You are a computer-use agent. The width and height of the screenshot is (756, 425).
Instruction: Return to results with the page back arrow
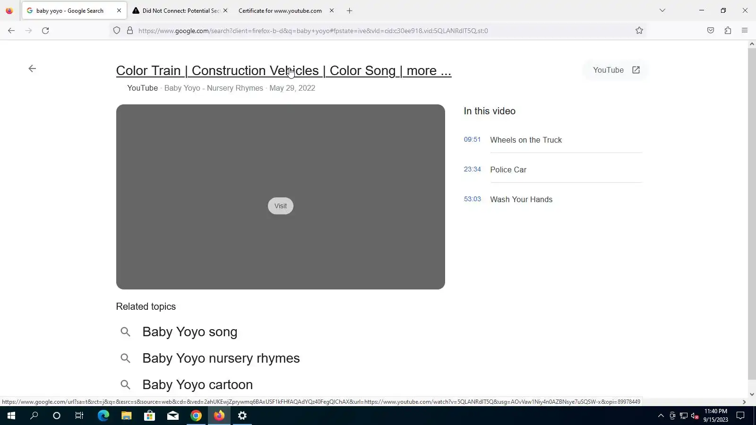pos(32,68)
